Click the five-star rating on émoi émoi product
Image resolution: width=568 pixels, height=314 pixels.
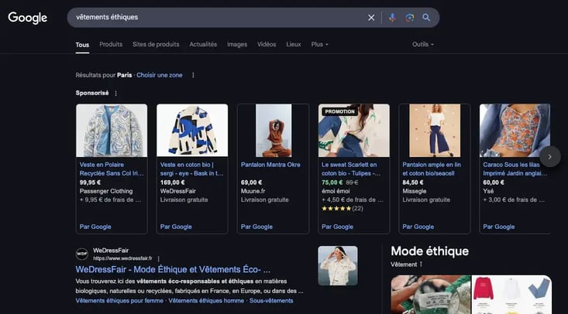click(x=336, y=208)
